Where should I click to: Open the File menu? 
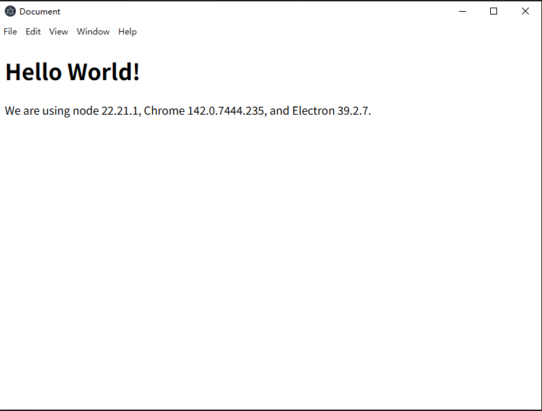(x=10, y=32)
